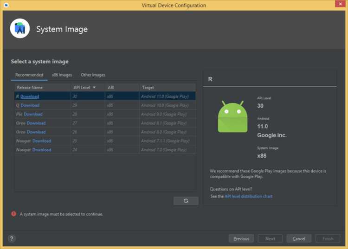Click the window icon in title bar
Viewport: 348px width, 249px height.
point(6,5)
